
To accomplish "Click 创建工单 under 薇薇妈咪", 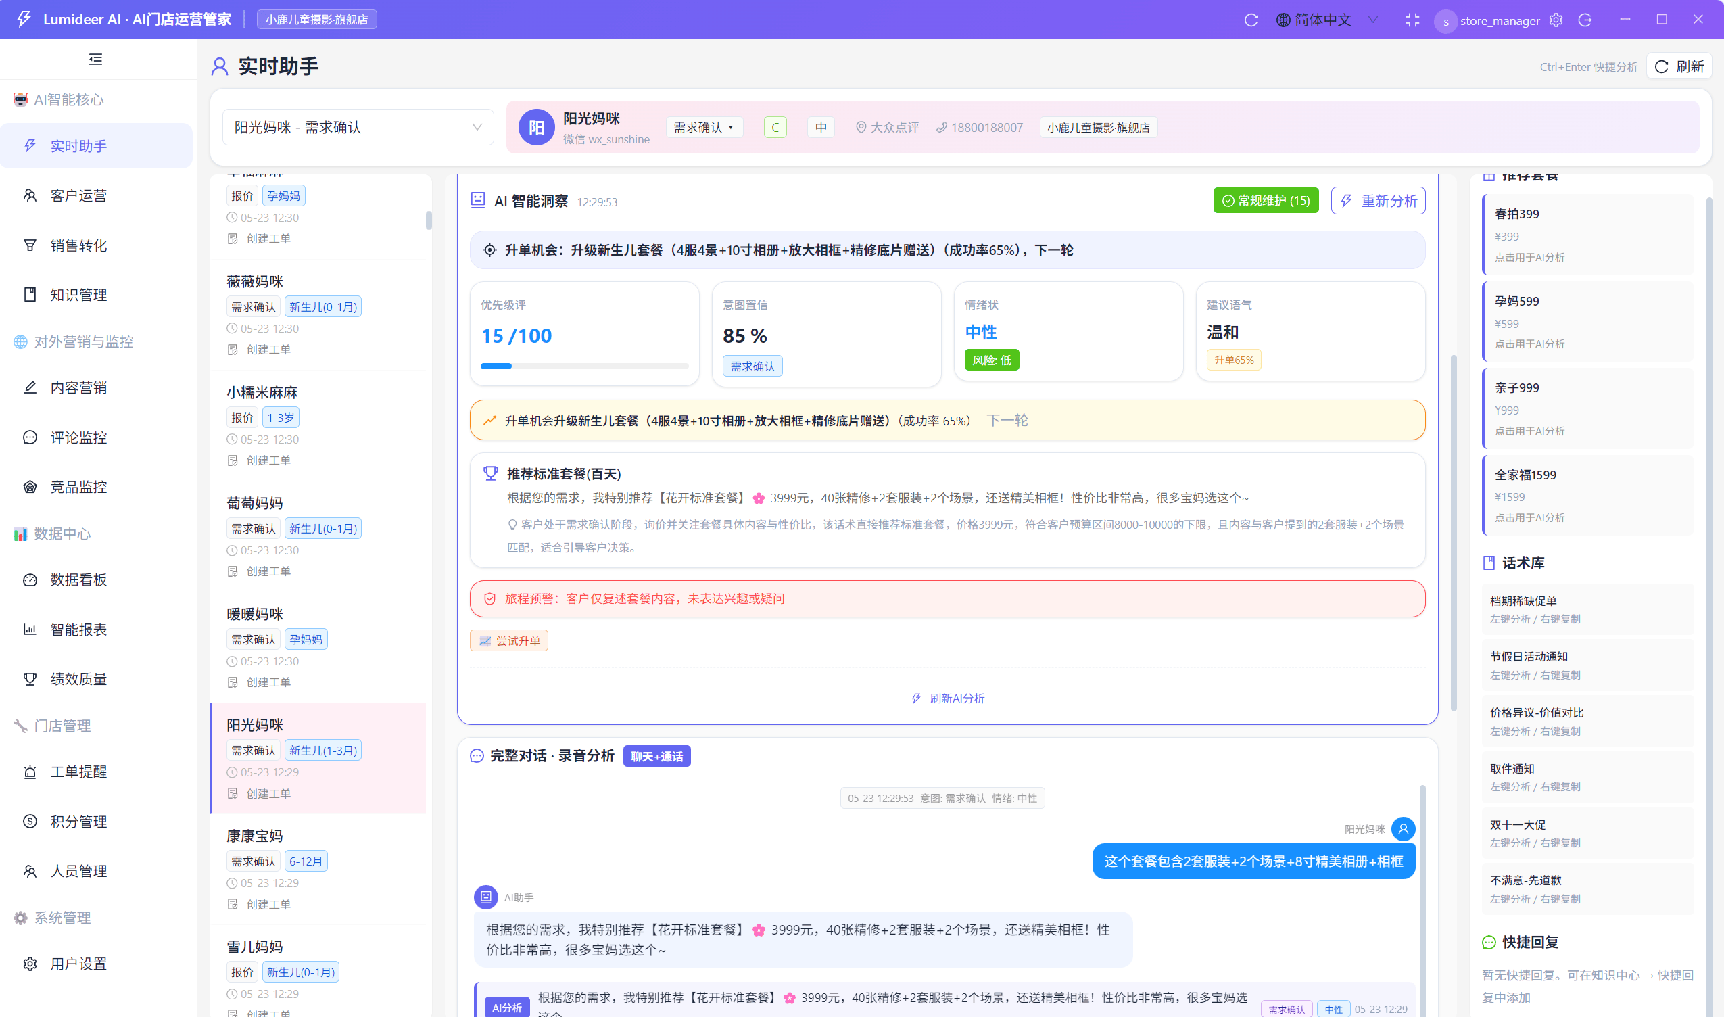I will tap(260, 350).
